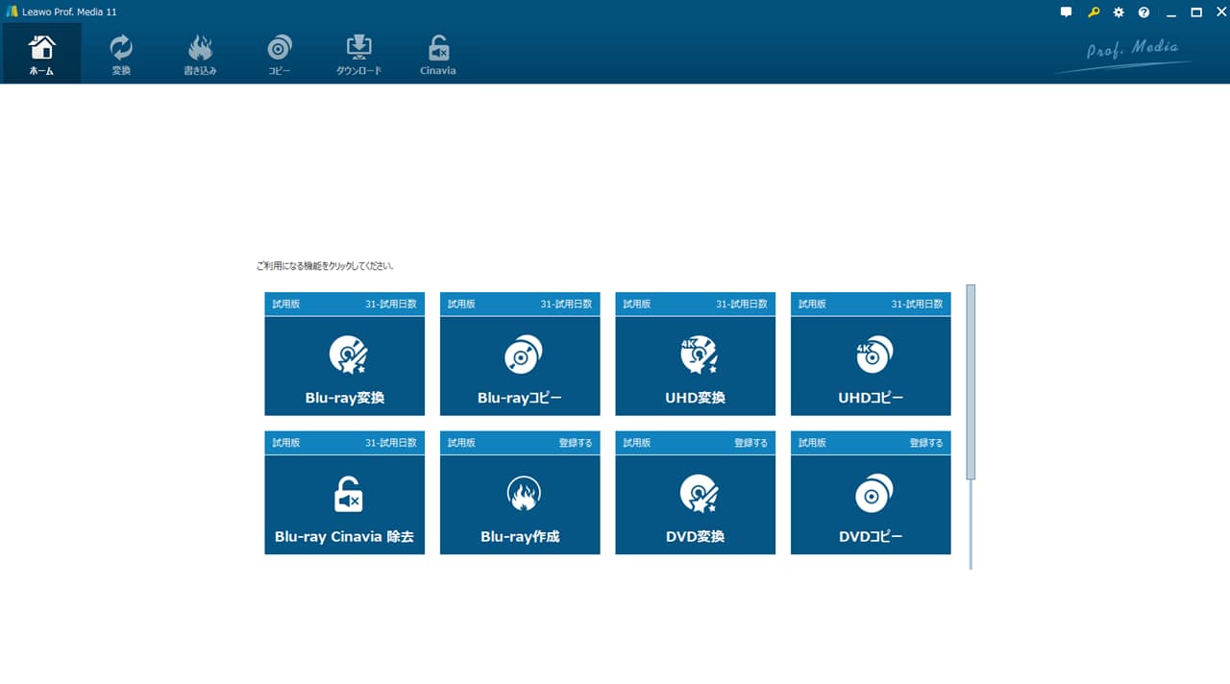Screen dimensions: 1230x684
Task: Maximize the Leawo Prof. Media window
Action: click(x=1196, y=12)
